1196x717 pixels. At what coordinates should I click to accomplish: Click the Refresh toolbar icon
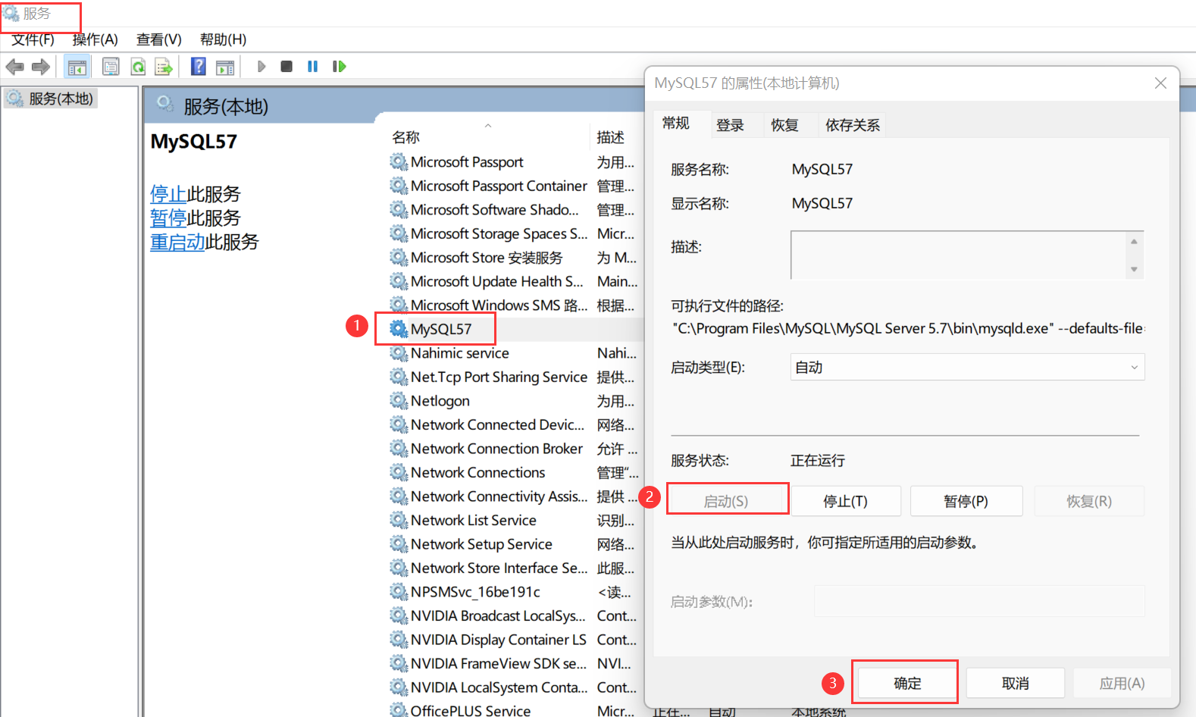[138, 67]
